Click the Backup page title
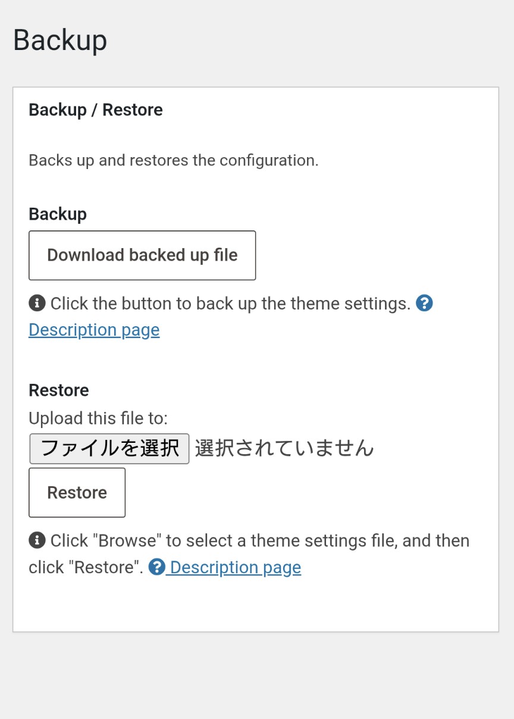The width and height of the screenshot is (514, 719). pyautogui.click(x=60, y=40)
